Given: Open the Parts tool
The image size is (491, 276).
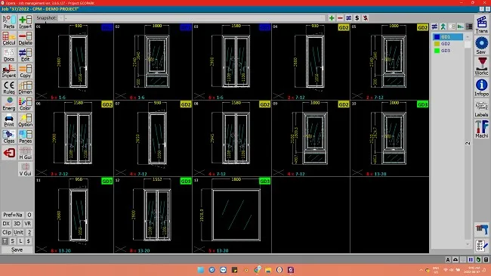Looking at the screenshot, I should [9, 22].
